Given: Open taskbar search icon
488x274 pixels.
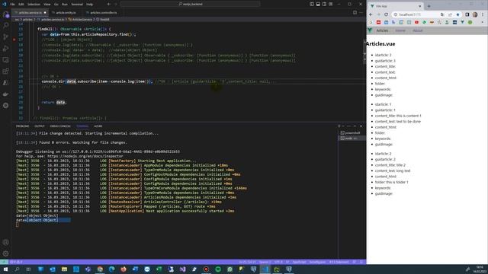Looking at the screenshot, I should [17, 269].
